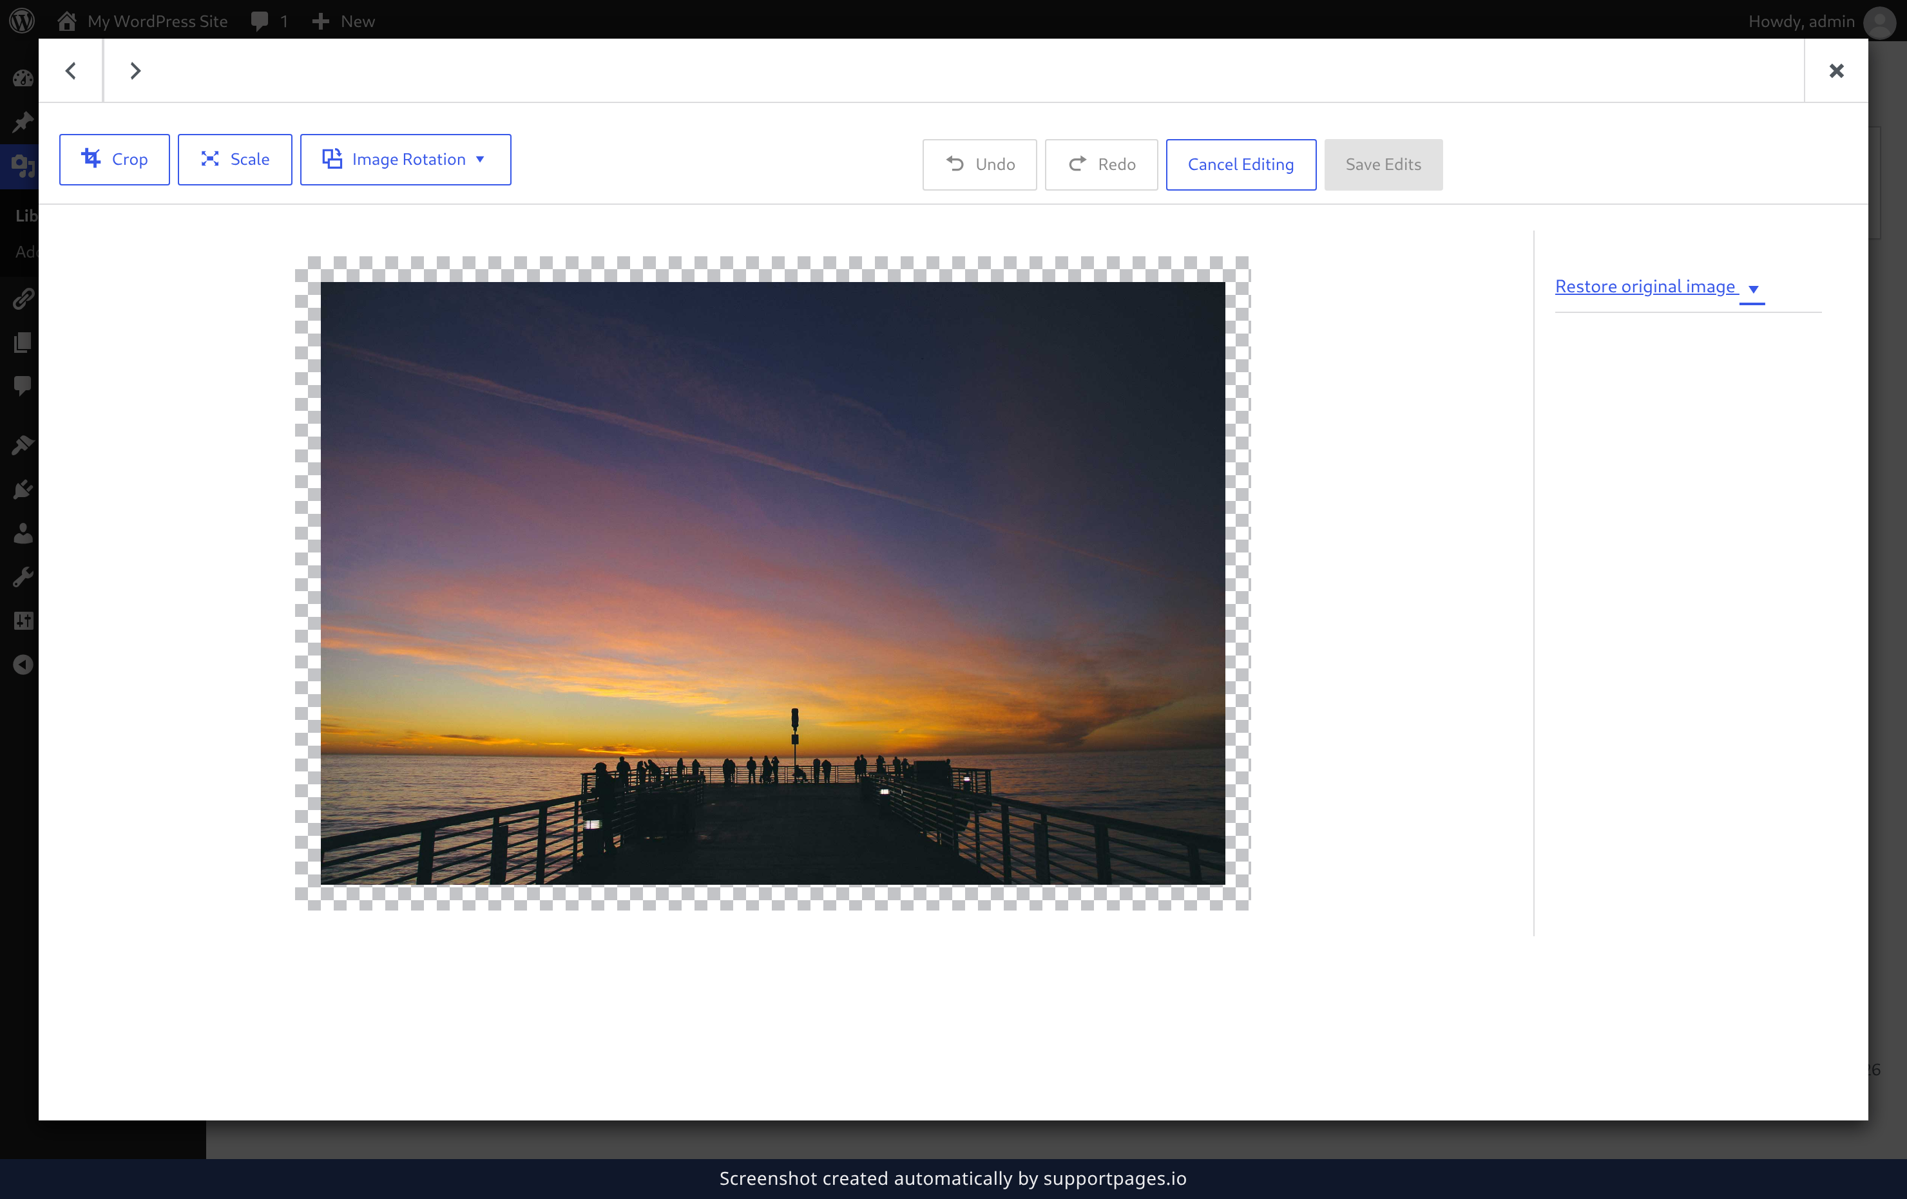Go to next media item arrow
The height and width of the screenshot is (1199, 1907).
(x=135, y=70)
